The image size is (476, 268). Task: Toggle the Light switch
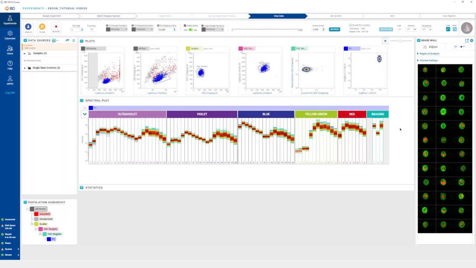point(399,29)
